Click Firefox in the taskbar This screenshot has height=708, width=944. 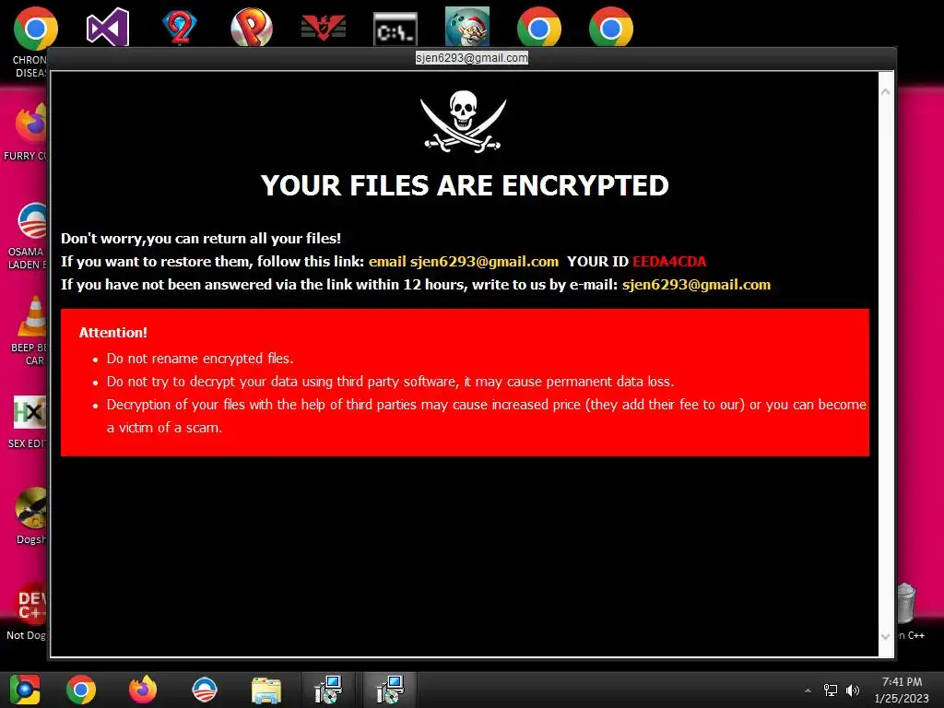point(143,690)
